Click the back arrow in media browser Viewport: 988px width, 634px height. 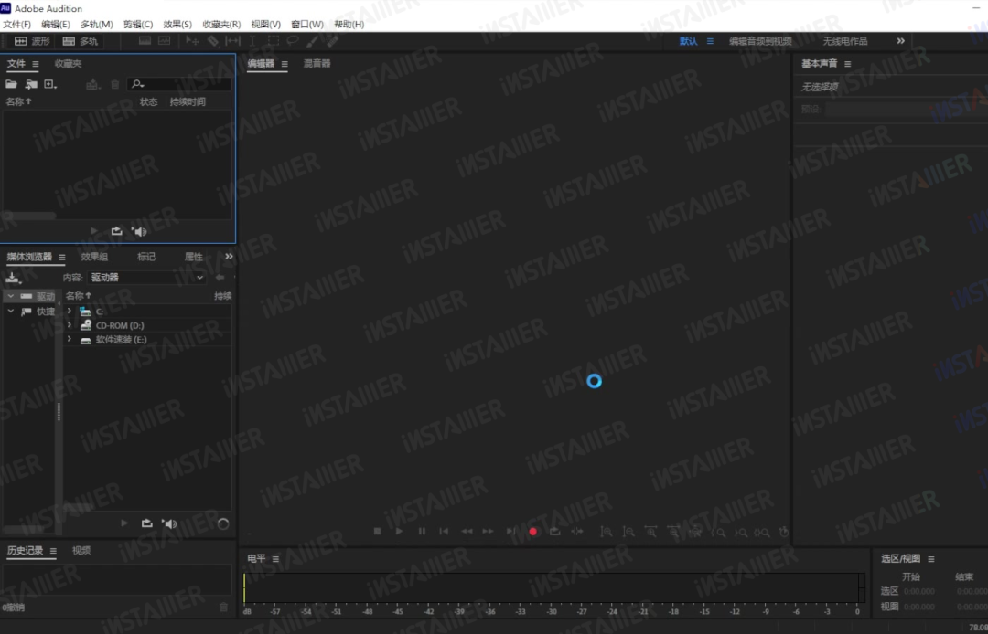[x=220, y=278]
